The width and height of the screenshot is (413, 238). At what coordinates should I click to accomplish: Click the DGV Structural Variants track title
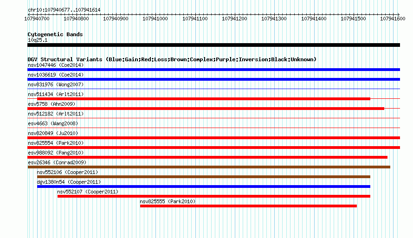tap(172, 59)
